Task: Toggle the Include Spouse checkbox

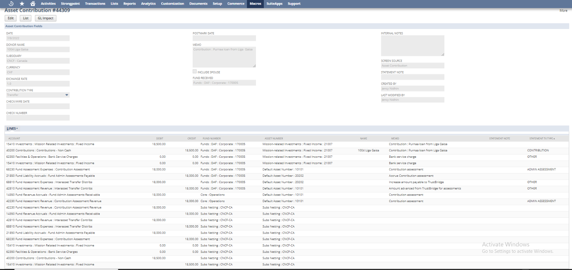Action: click(x=195, y=72)
